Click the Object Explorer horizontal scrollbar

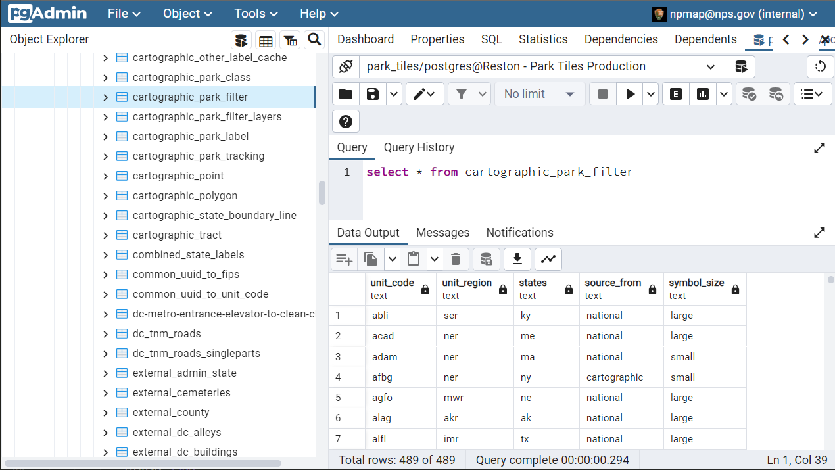click(x=143, y=463)
